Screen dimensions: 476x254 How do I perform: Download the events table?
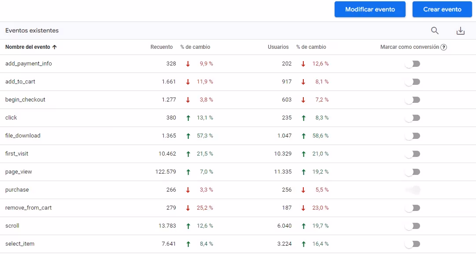(461, 30)
